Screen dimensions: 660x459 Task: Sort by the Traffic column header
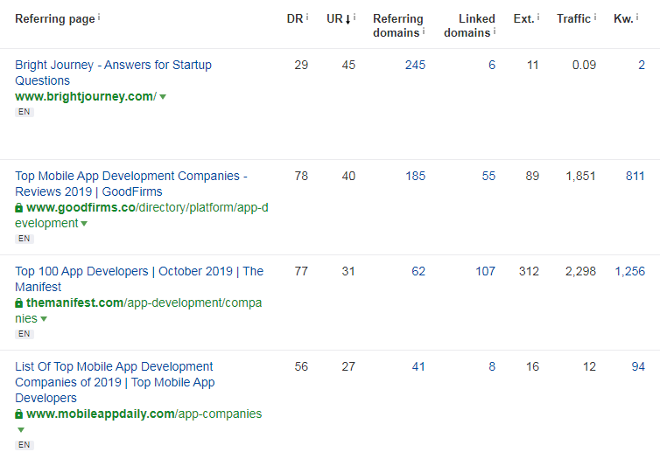(x=573, y=19)
